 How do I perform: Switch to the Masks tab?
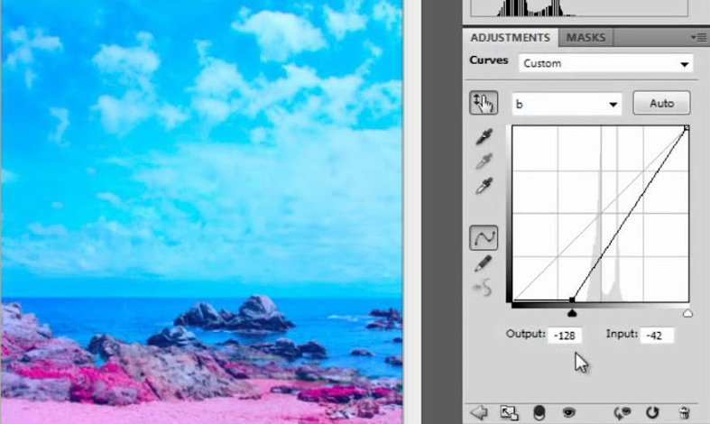(586, 37)
